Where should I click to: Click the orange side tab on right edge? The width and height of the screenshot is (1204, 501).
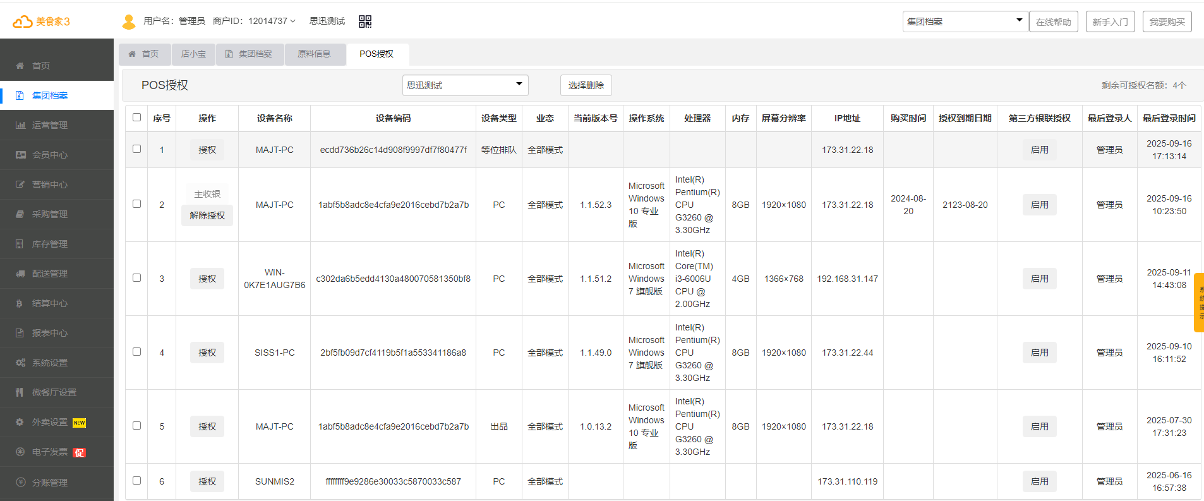pyautogui.click(x=1198, y=303)
